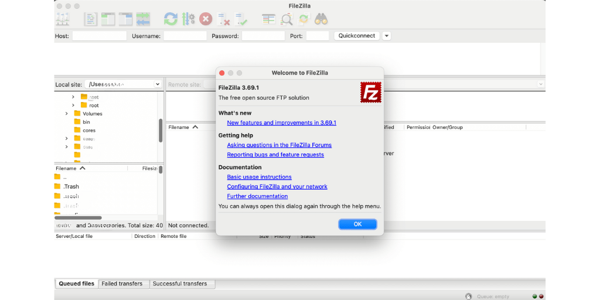Click OK in the Welcome dialog
Screen dimensions: 600x300
[x=358, y=224]
